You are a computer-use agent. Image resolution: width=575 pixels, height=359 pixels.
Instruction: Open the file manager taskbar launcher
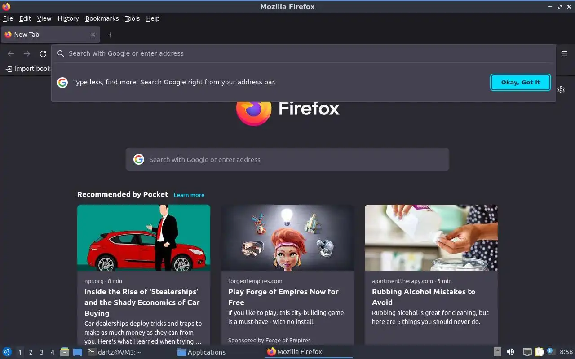point(65,352)
